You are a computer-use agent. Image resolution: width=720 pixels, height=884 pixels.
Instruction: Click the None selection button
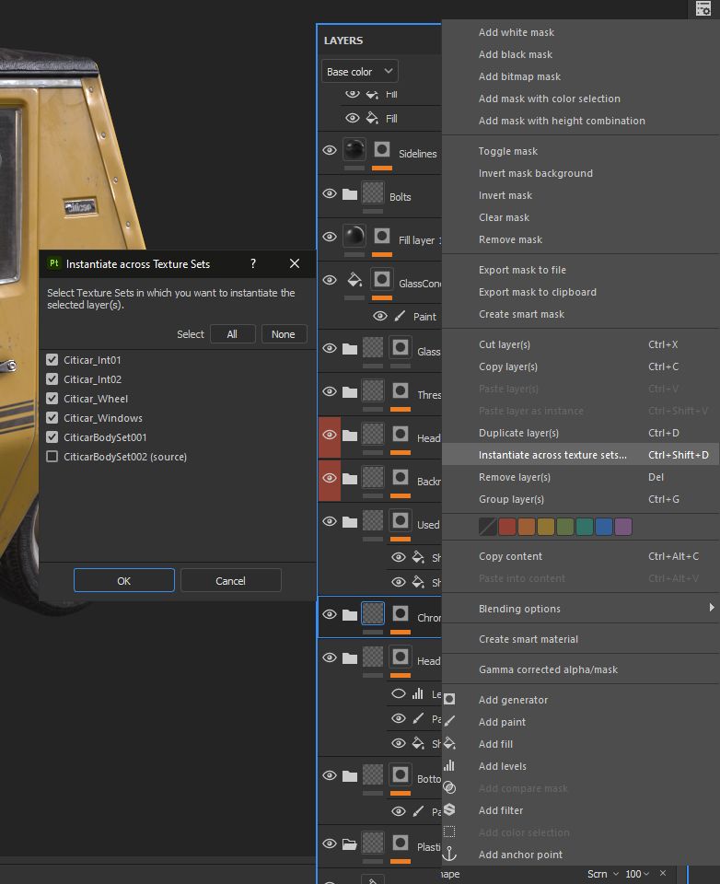284,334
